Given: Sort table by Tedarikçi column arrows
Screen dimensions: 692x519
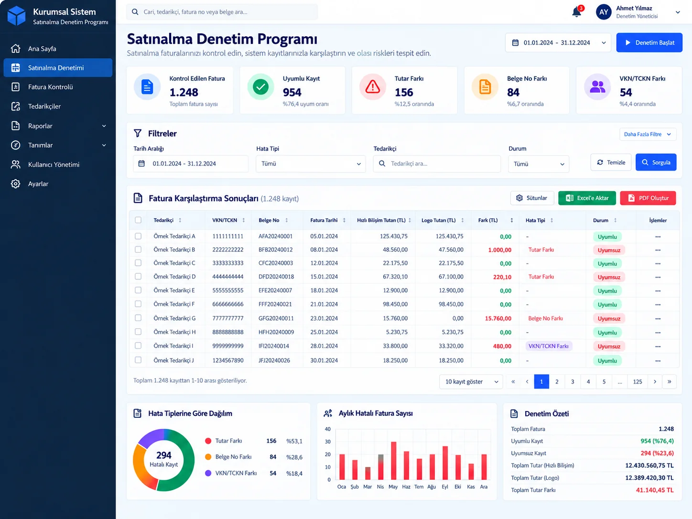Looking at the screenshot, I should [180, 220].
